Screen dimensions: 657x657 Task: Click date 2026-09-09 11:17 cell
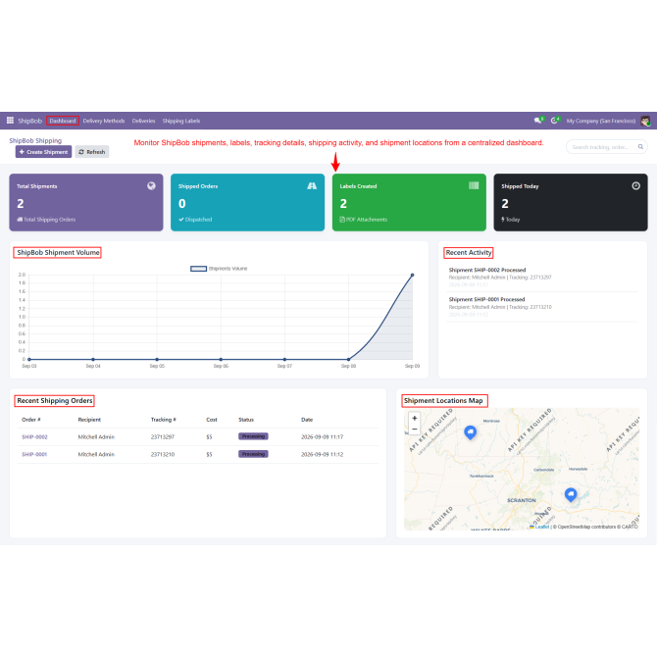click(322, 436)
